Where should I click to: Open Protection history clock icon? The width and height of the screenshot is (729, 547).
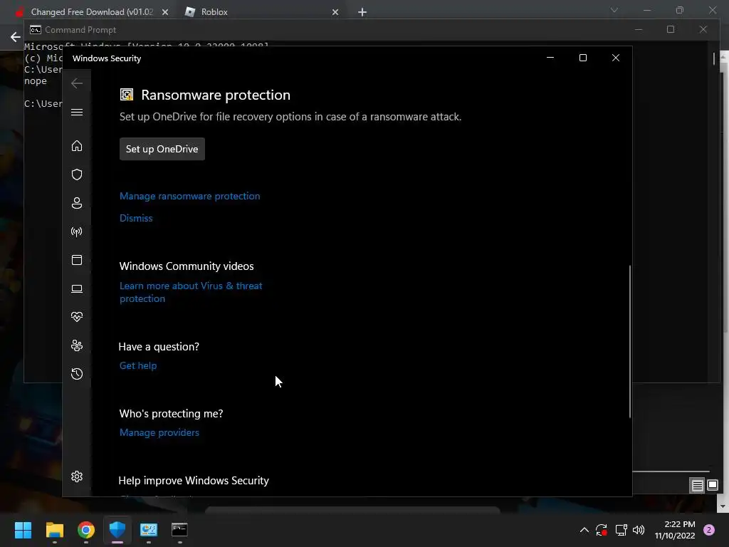point(77,374)
